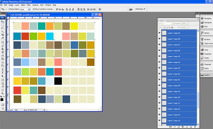Open the Workspace dropdown
The image size is (213, 129).
(141, 9)
